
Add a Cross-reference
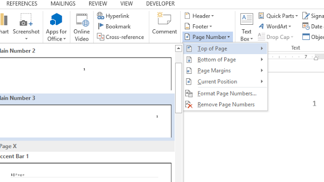[120, 37]
